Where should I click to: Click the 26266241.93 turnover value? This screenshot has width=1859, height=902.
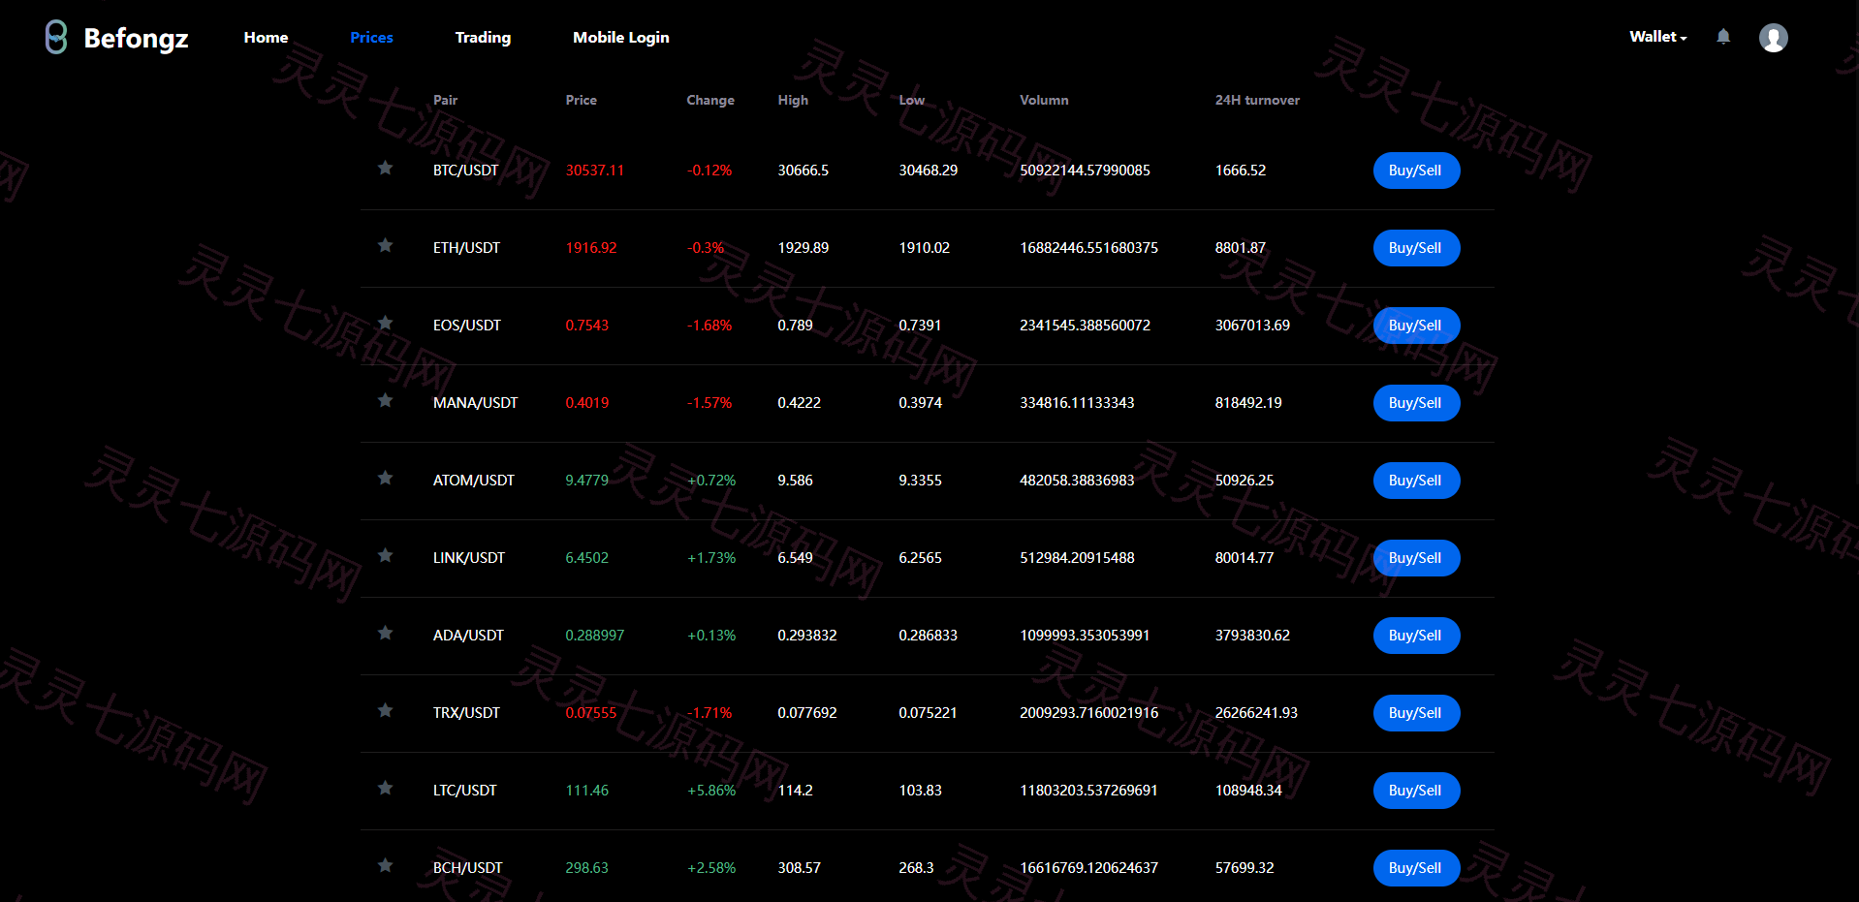pos(1256,713)
